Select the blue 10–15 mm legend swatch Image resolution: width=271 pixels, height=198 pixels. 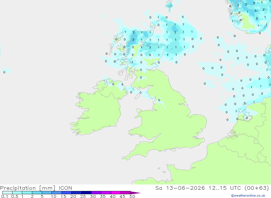click(x=57, y=193)
